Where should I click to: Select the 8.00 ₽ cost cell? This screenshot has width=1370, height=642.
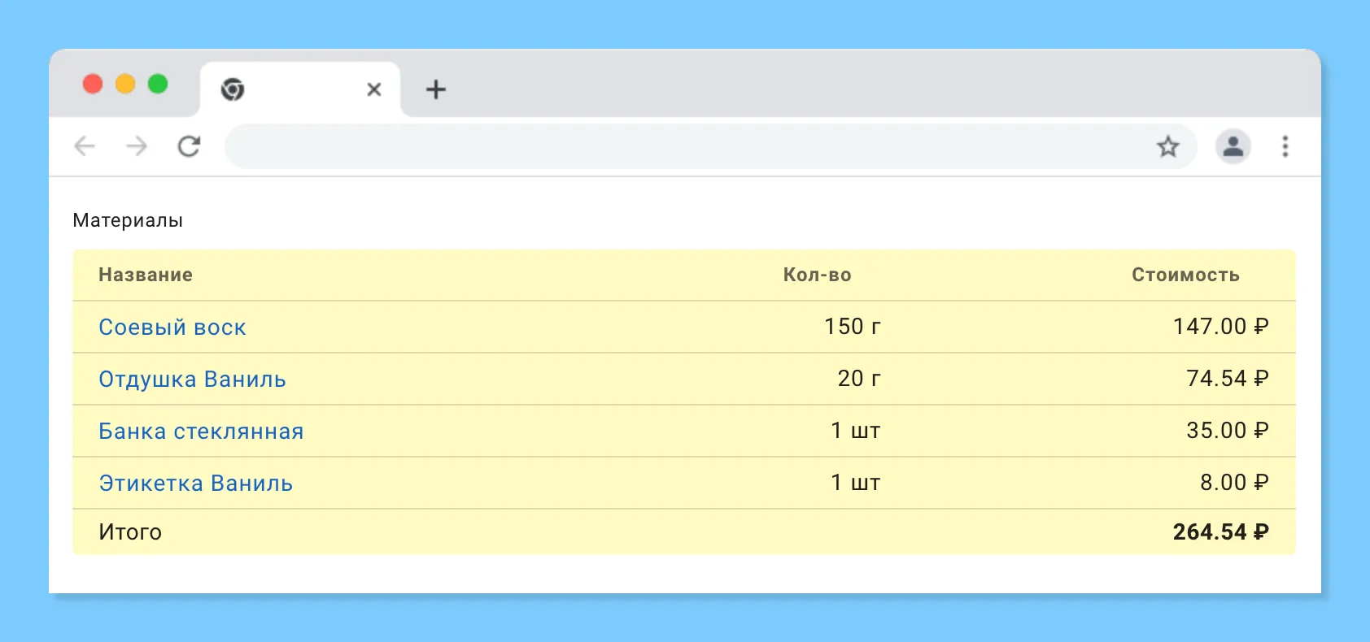[1235, 483]
